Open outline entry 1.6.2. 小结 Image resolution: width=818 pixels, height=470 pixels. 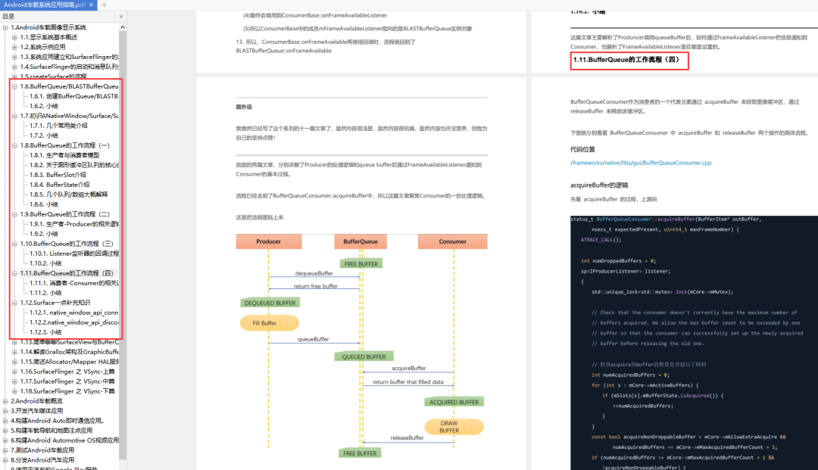44,106
